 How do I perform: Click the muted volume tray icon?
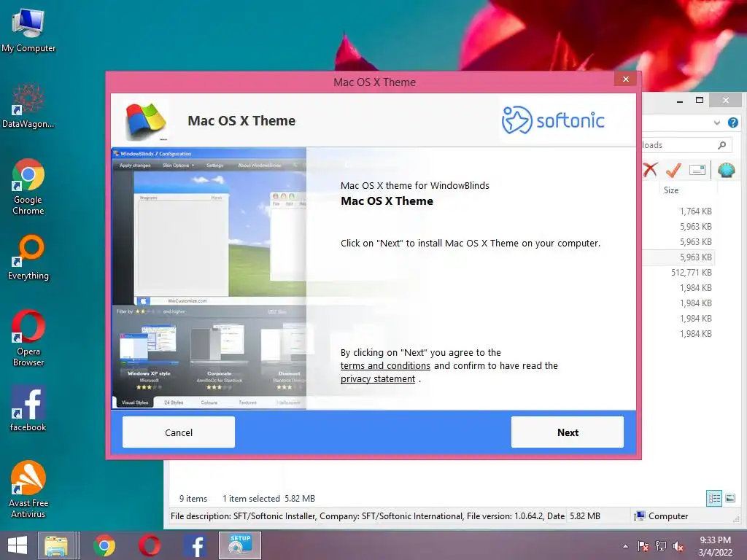coord(678,546)
